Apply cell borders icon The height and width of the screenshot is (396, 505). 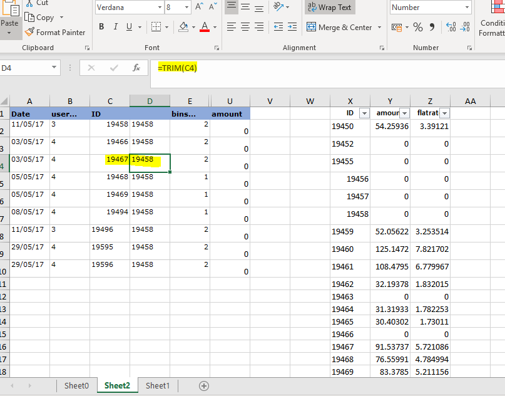(x=156, y=27)
